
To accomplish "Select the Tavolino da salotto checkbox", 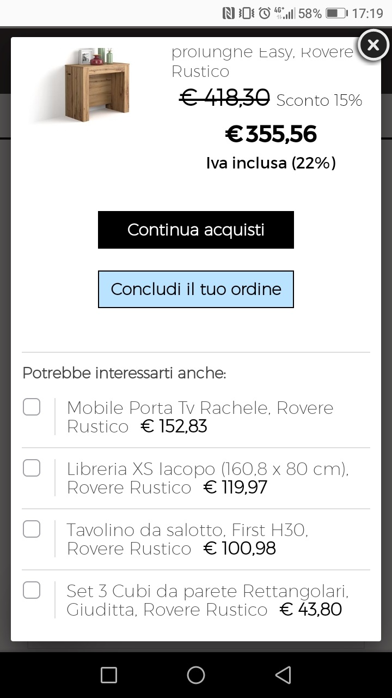I will [32, 529].
